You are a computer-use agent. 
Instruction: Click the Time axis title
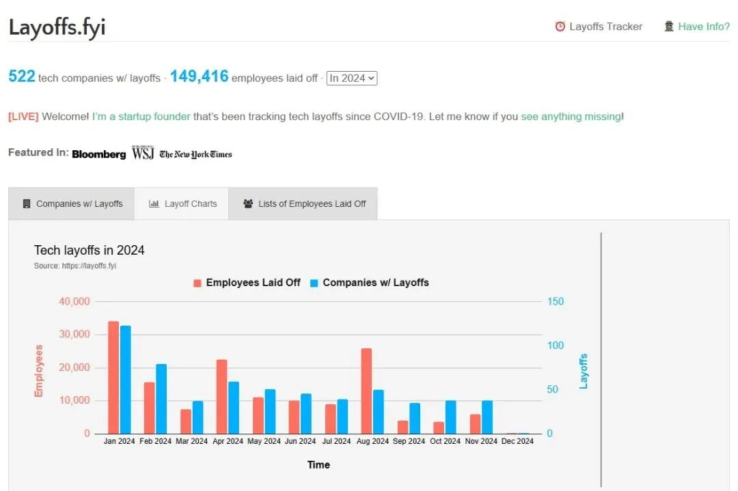point(318,464)
